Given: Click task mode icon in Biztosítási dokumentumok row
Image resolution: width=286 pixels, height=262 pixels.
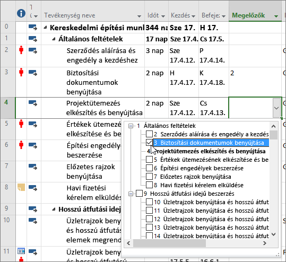Looking at the screenshot, I should click(x=33, y=73).
